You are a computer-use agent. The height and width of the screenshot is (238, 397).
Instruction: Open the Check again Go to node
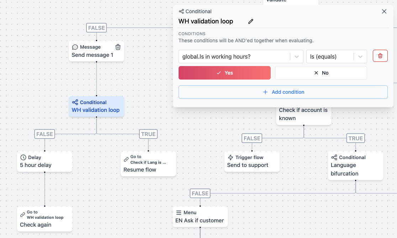(x=44, y=218)
